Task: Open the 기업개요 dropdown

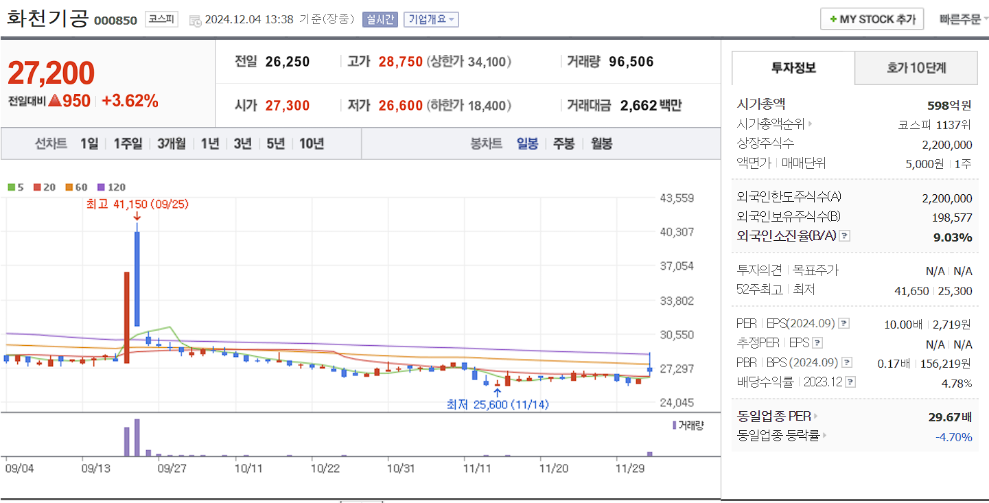Action: [431, 20]
